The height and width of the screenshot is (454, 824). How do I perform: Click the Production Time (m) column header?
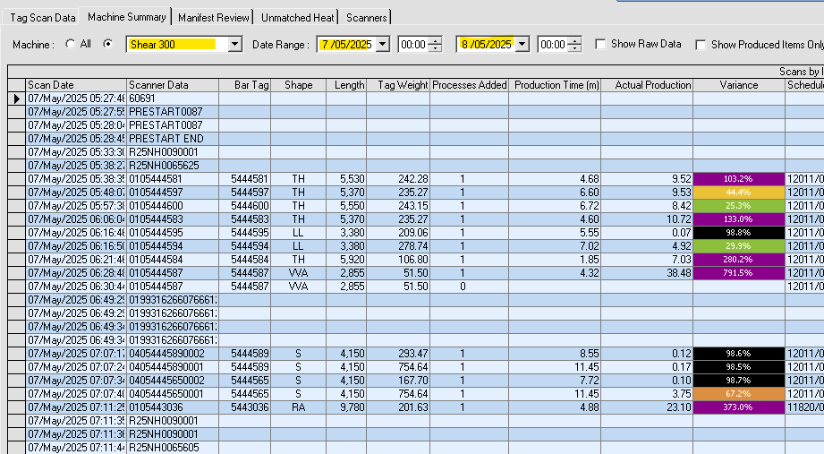[555, 85]
